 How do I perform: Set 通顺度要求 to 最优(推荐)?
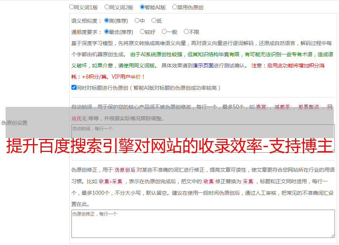click(x=106, y=32)
